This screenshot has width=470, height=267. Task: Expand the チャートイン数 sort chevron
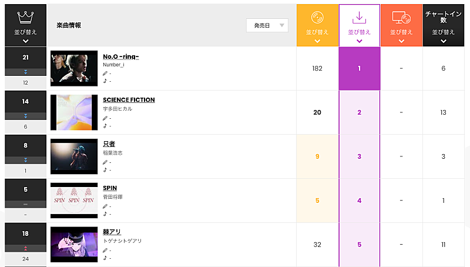[444, 41]
